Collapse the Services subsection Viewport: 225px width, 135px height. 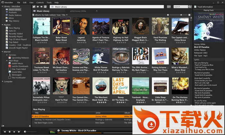tap(7, 55)
